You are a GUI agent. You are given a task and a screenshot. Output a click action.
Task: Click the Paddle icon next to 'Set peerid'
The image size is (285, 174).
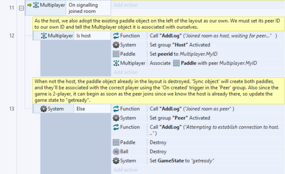116,54
